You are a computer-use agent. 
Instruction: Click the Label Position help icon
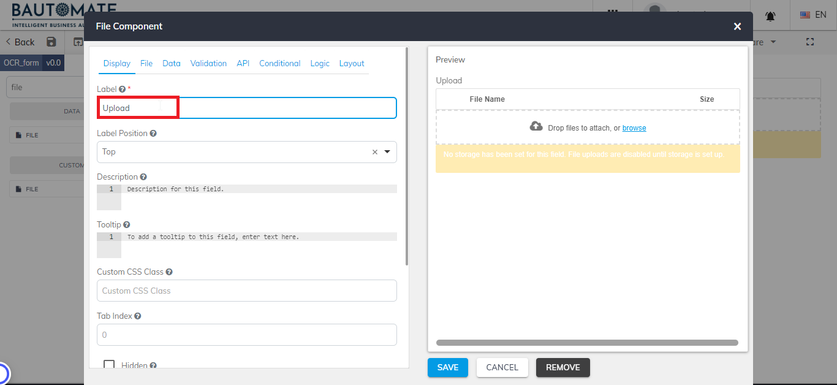(x=153, y=133)
